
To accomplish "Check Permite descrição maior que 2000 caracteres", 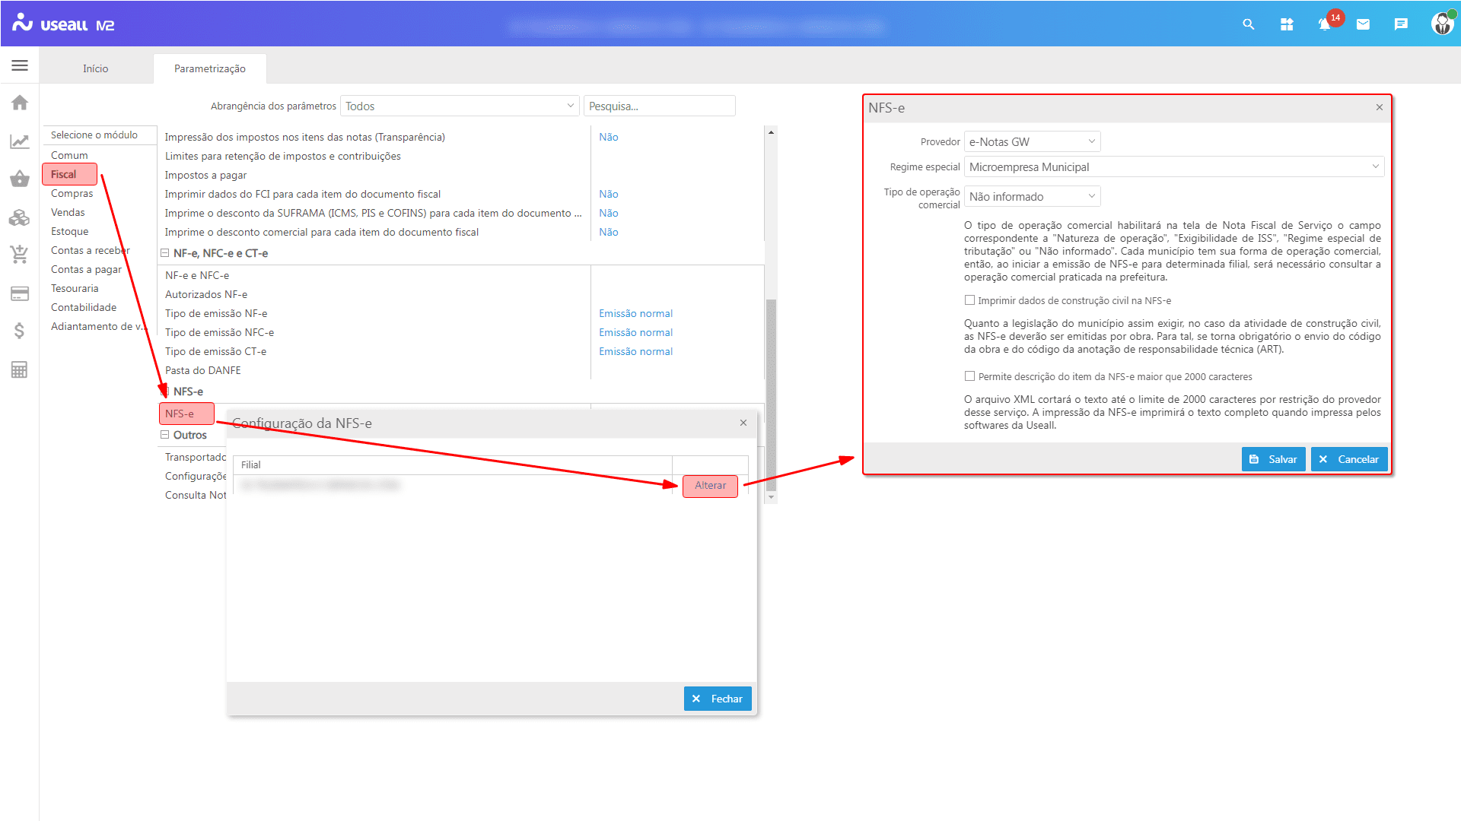I will [970, 376].
